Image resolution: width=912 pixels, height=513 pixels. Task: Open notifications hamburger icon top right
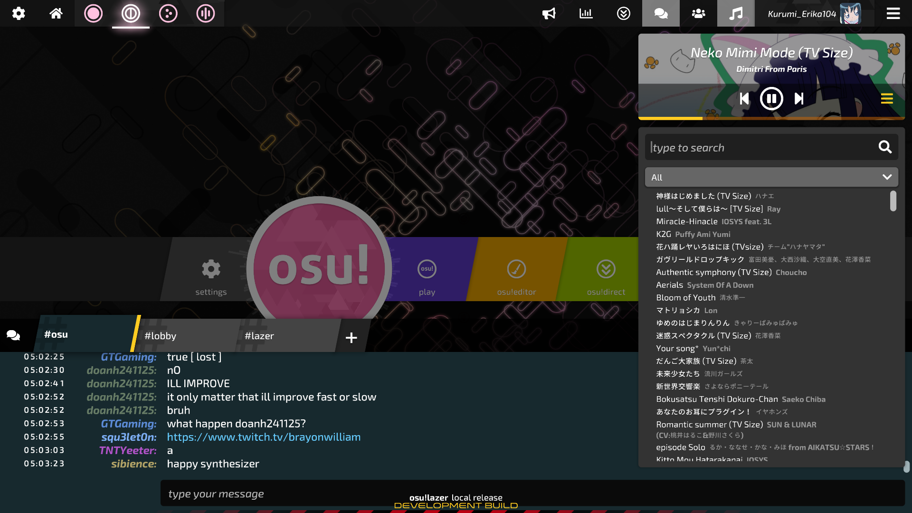pos(893,13)
